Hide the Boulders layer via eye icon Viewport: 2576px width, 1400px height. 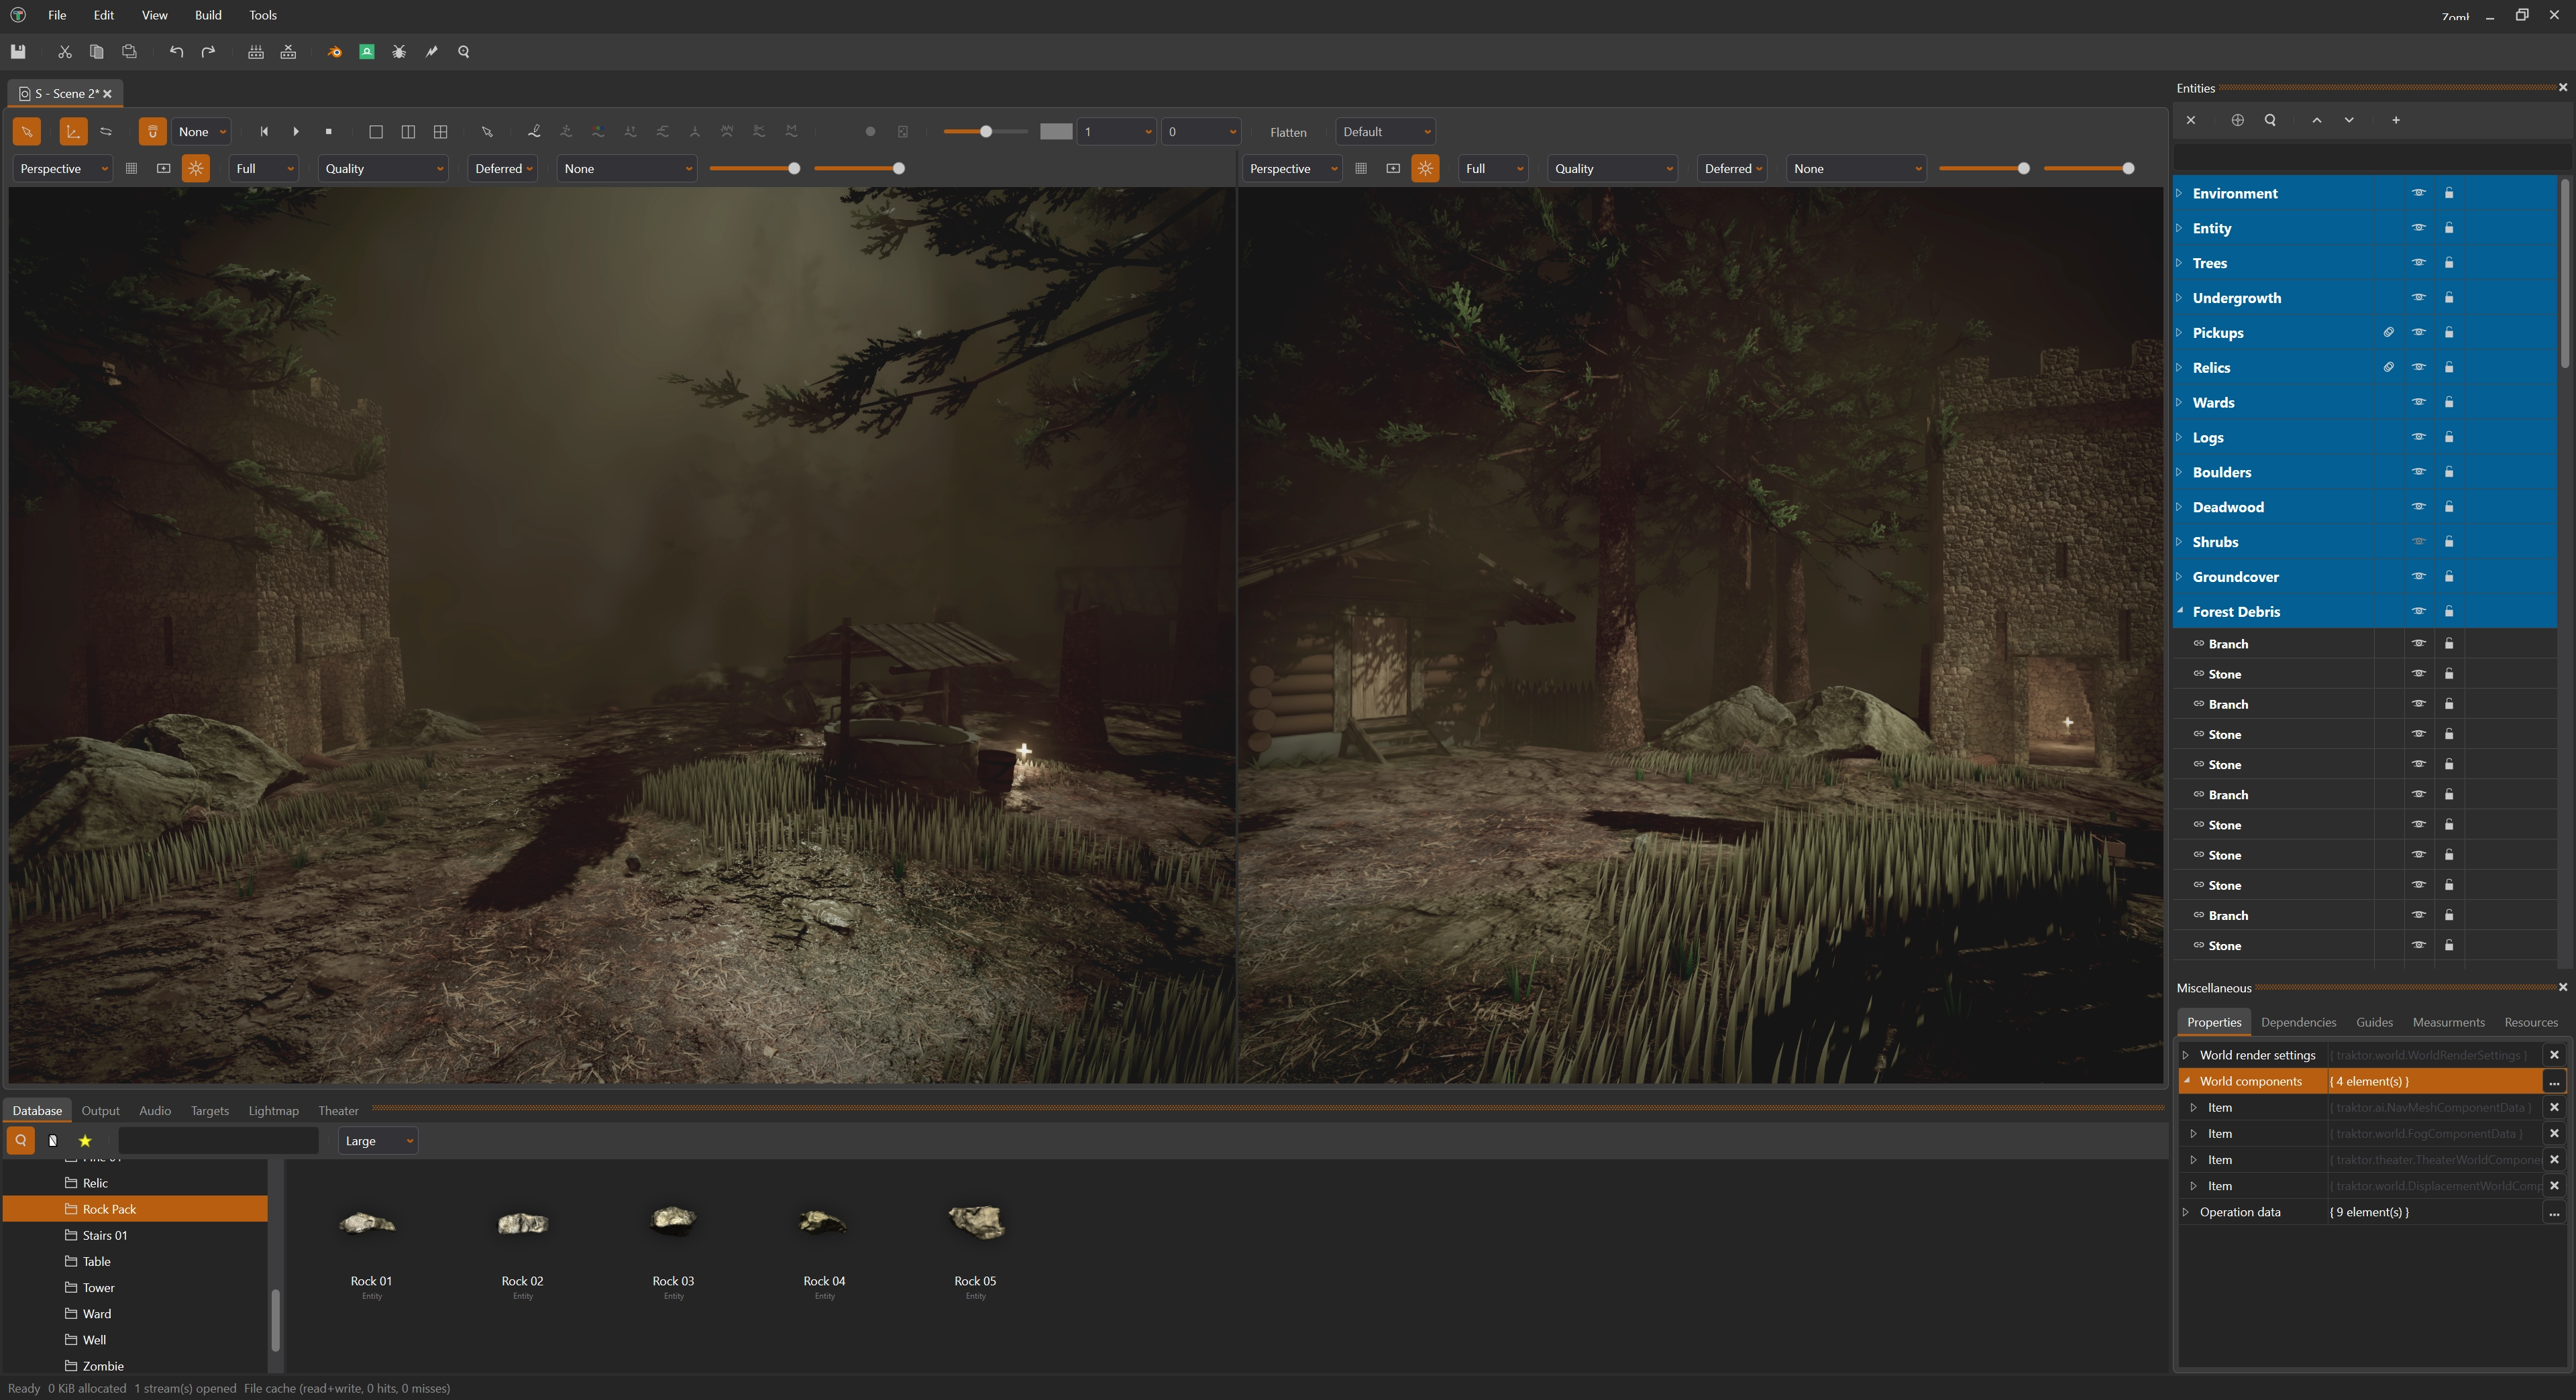coord(2418,471)
